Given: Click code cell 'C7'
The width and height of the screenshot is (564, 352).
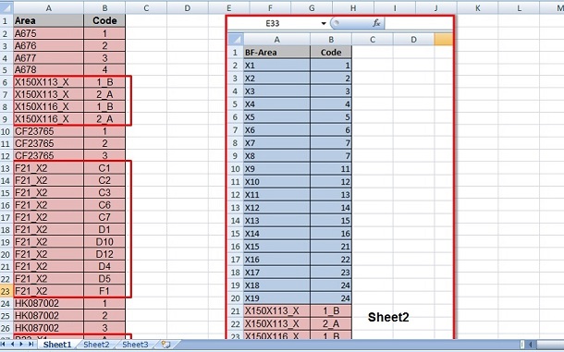Looking at the screenshot, I should [x=104, y=217].
